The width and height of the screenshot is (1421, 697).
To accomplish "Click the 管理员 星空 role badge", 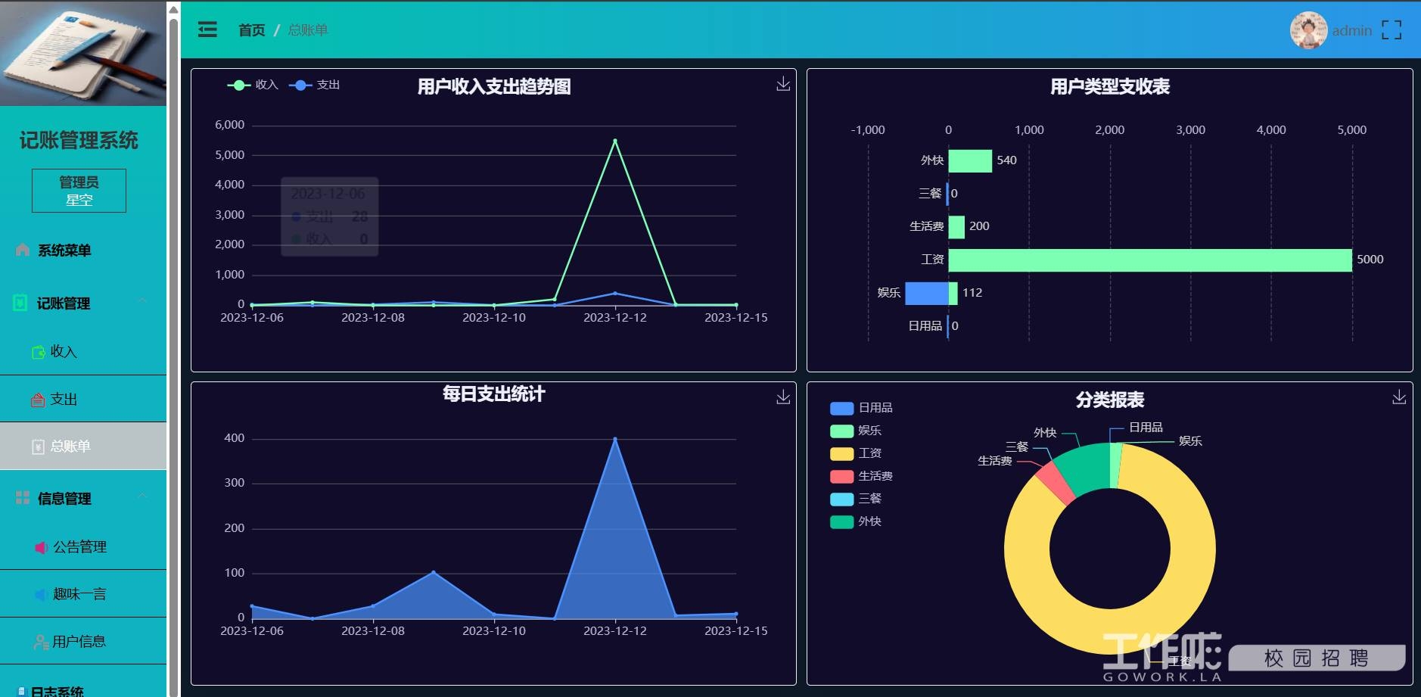I will pos(79,191).
